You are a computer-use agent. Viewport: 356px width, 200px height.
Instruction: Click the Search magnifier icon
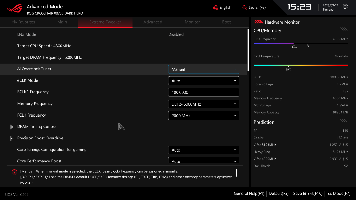coord(245,8)
